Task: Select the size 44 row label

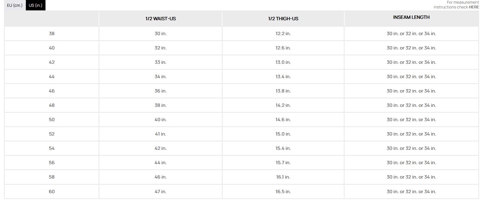Action: [52, 77]
